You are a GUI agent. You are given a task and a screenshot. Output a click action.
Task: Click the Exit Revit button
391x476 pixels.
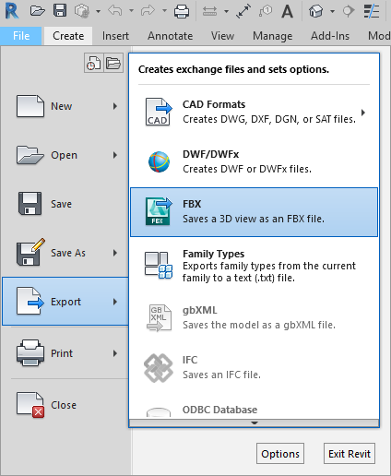pos(350,454)
